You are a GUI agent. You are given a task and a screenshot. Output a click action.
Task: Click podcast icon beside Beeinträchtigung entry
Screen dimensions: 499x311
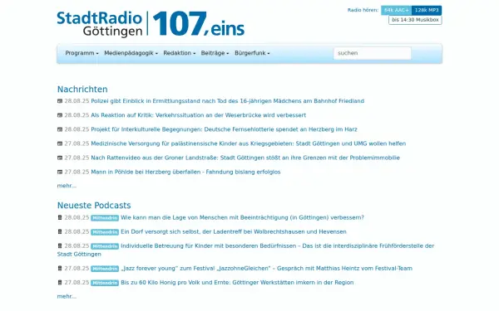(x=60, y=217)
